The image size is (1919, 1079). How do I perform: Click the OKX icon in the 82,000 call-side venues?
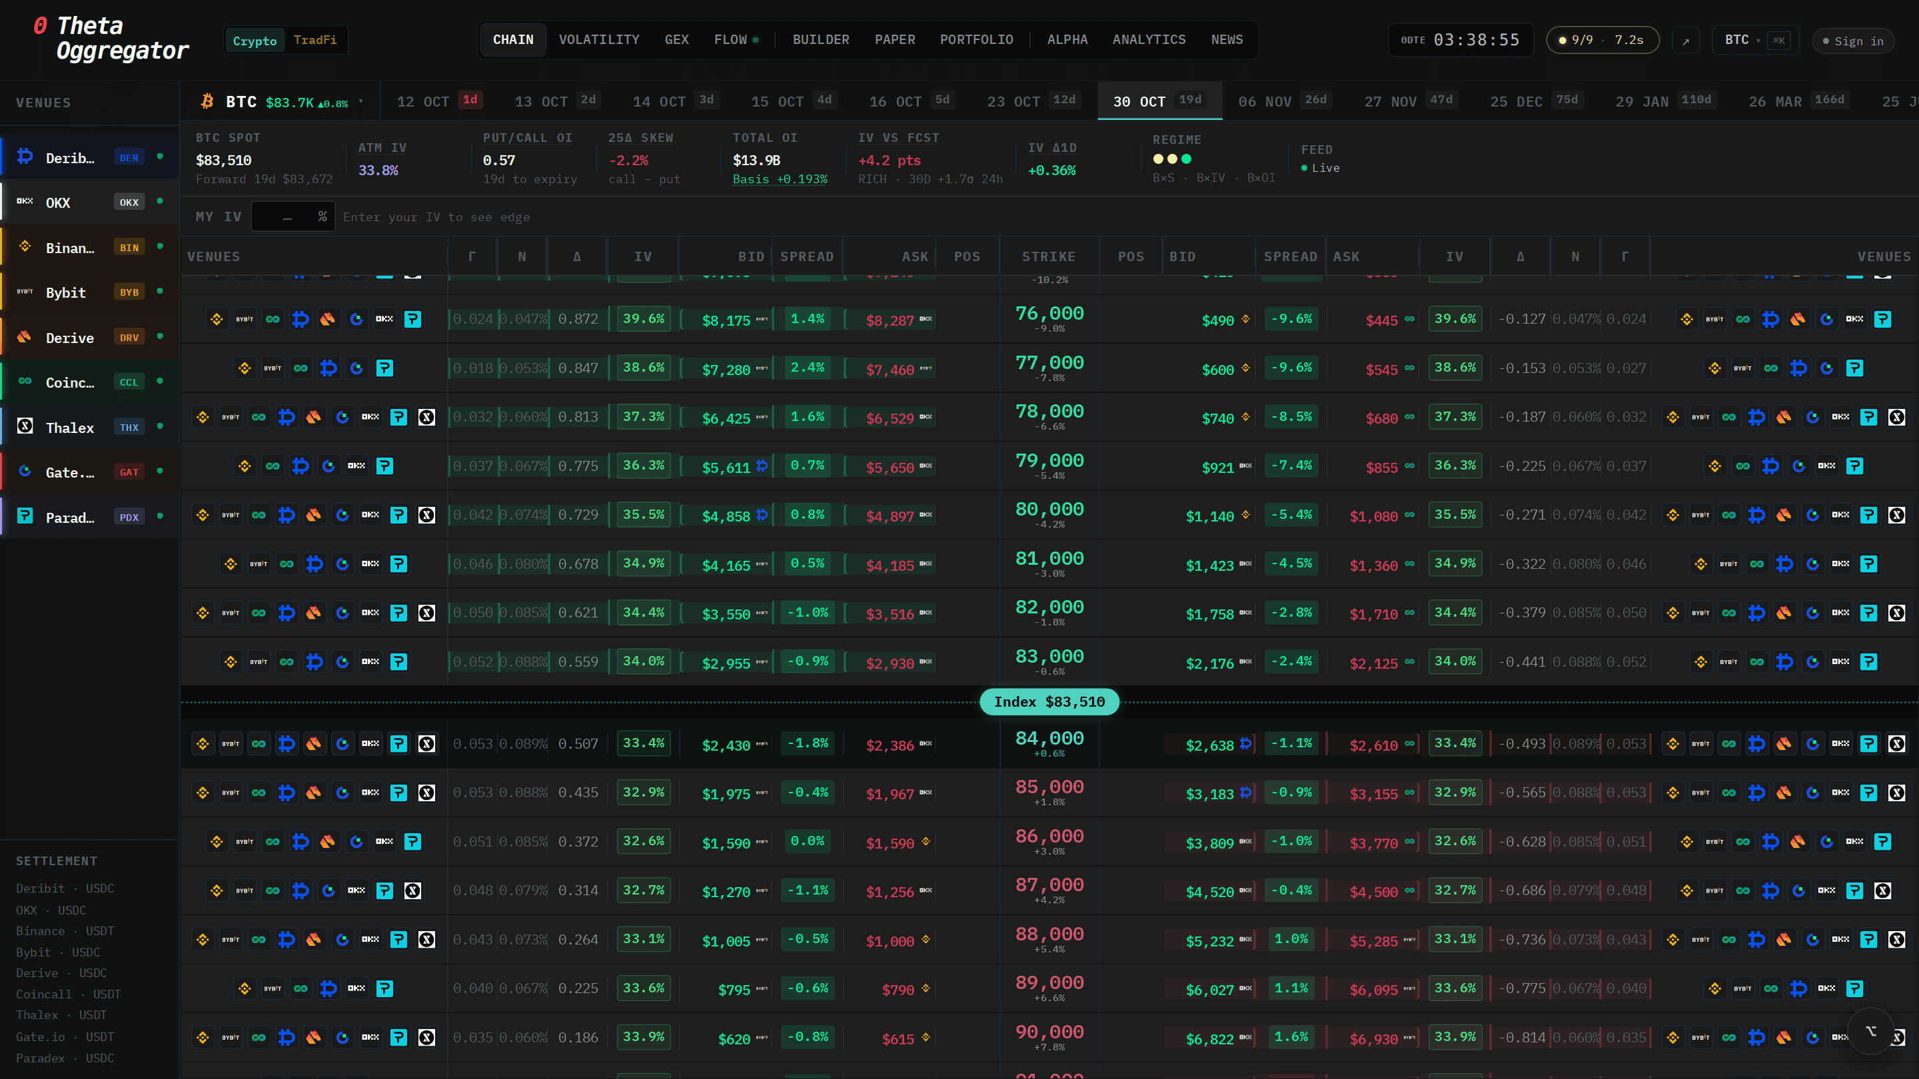pos(370,613)
